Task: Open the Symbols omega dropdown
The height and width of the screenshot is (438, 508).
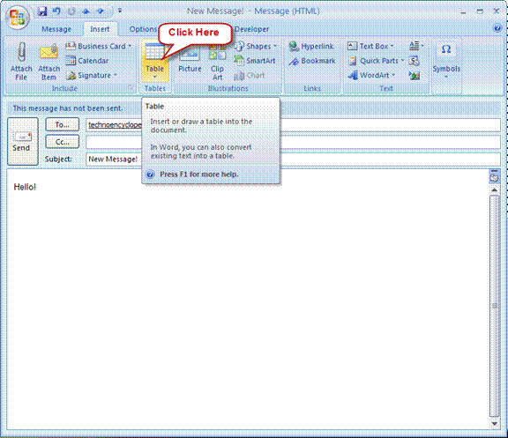Action: (446, 61)
